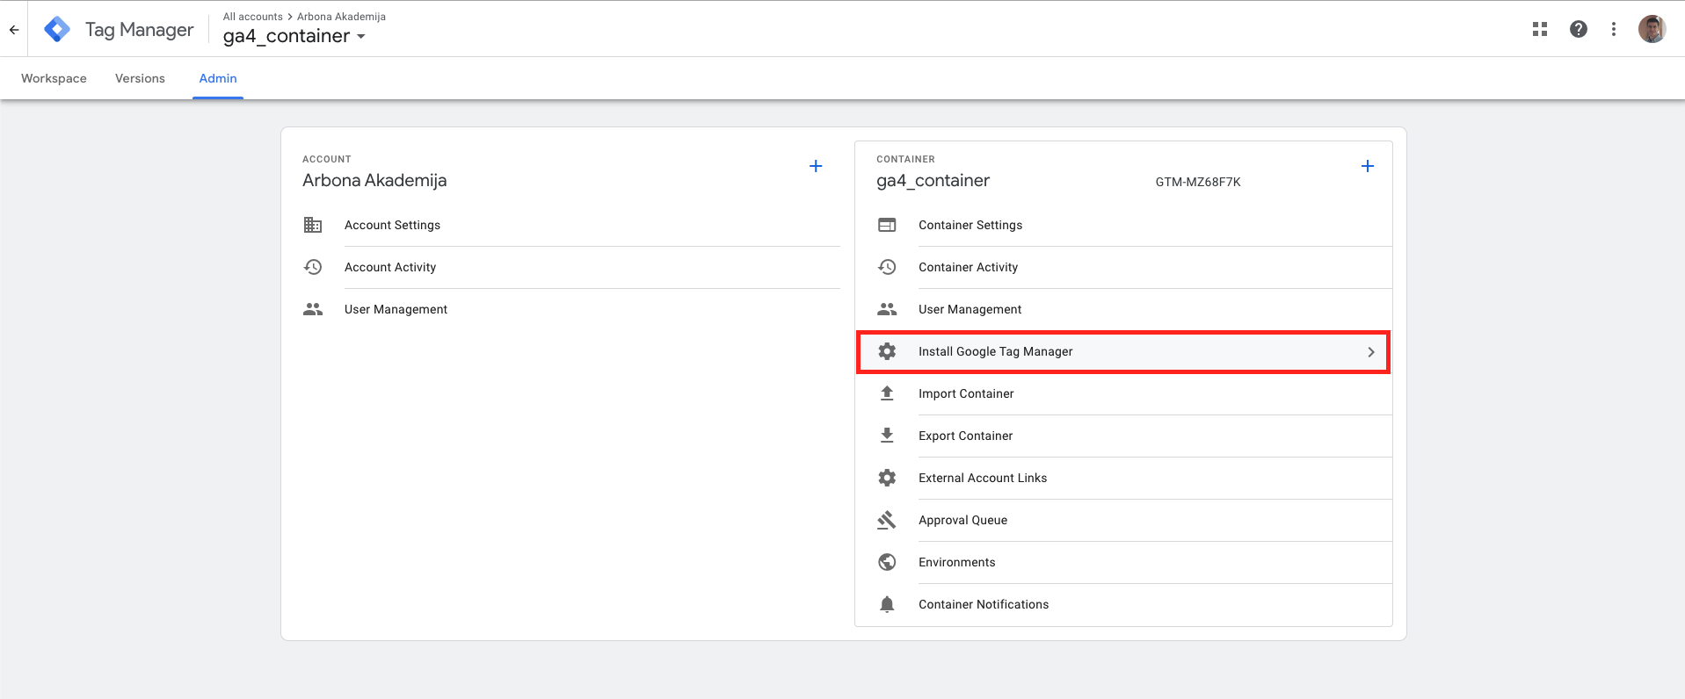Click the Import Container upload icon
Image resolution: width=1685 pixels, height=699 pixels.
[887, 393]
